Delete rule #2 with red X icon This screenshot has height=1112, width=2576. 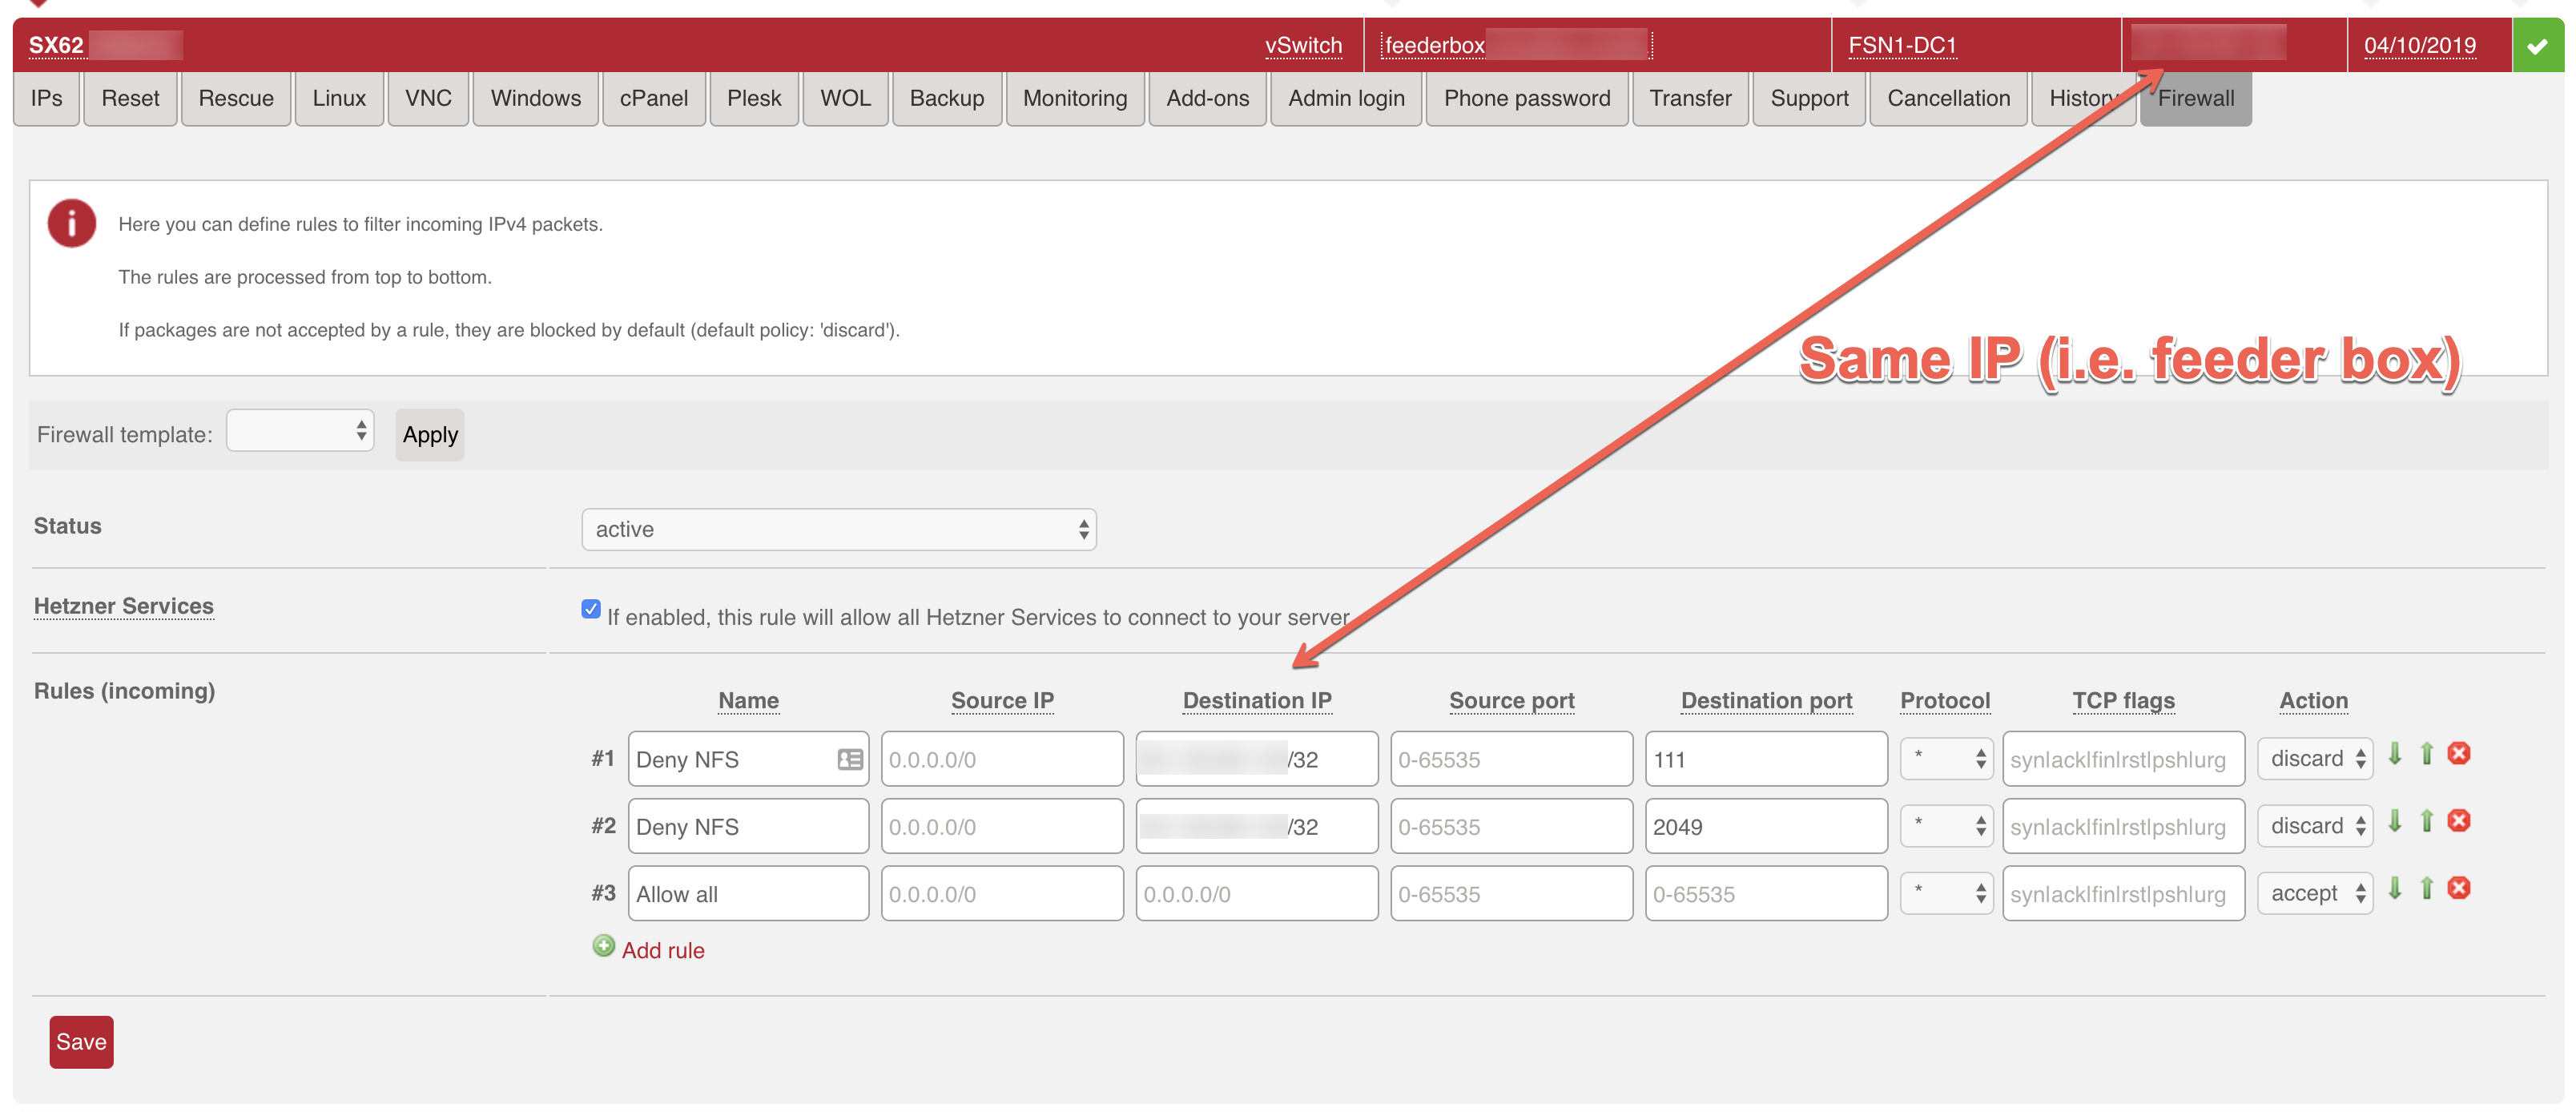tap(2459, 821)
